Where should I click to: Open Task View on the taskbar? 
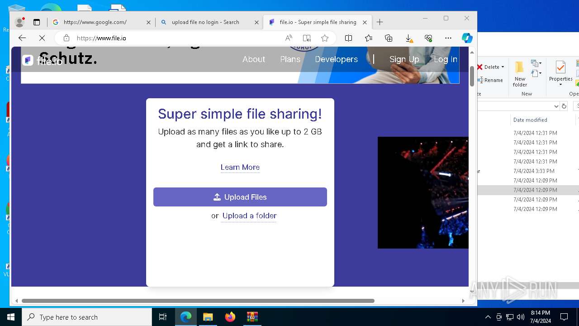click(163, 317)
